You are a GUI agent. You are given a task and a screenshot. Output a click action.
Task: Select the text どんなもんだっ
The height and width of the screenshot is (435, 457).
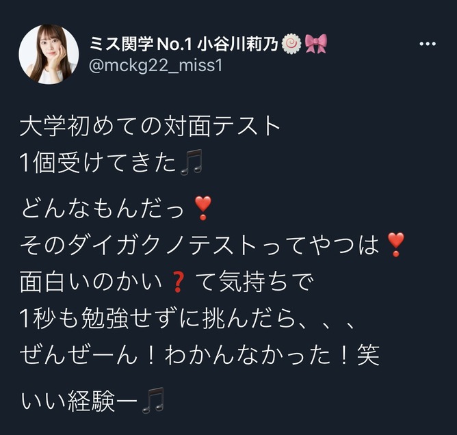tap(103, 209)
